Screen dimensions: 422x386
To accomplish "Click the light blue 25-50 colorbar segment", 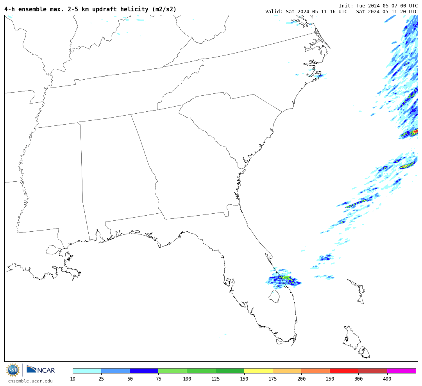I will pos(115,371).
